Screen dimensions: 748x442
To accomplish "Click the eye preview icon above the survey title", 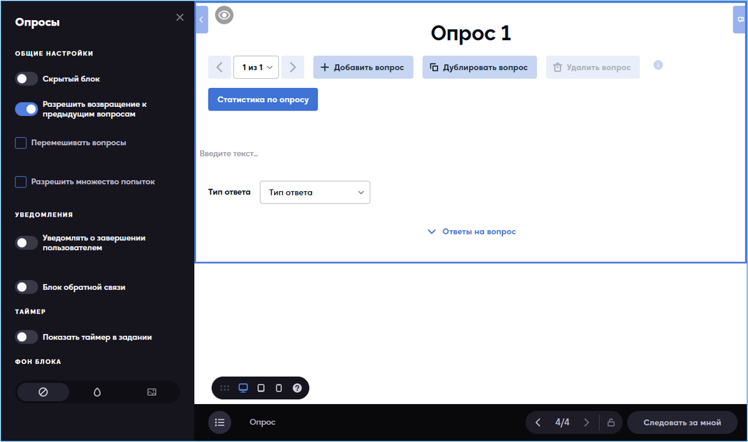I will (224, 15).
